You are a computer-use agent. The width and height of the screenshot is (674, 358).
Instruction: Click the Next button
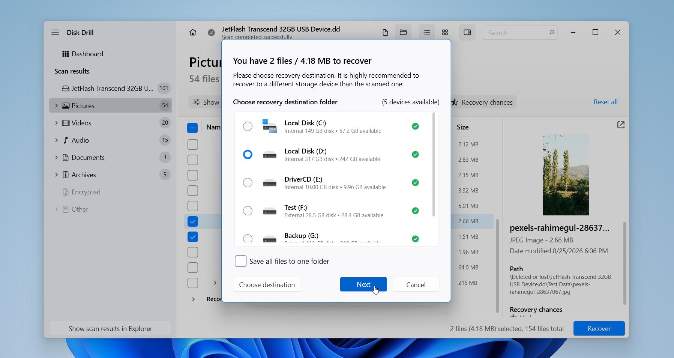coord(363,284)
